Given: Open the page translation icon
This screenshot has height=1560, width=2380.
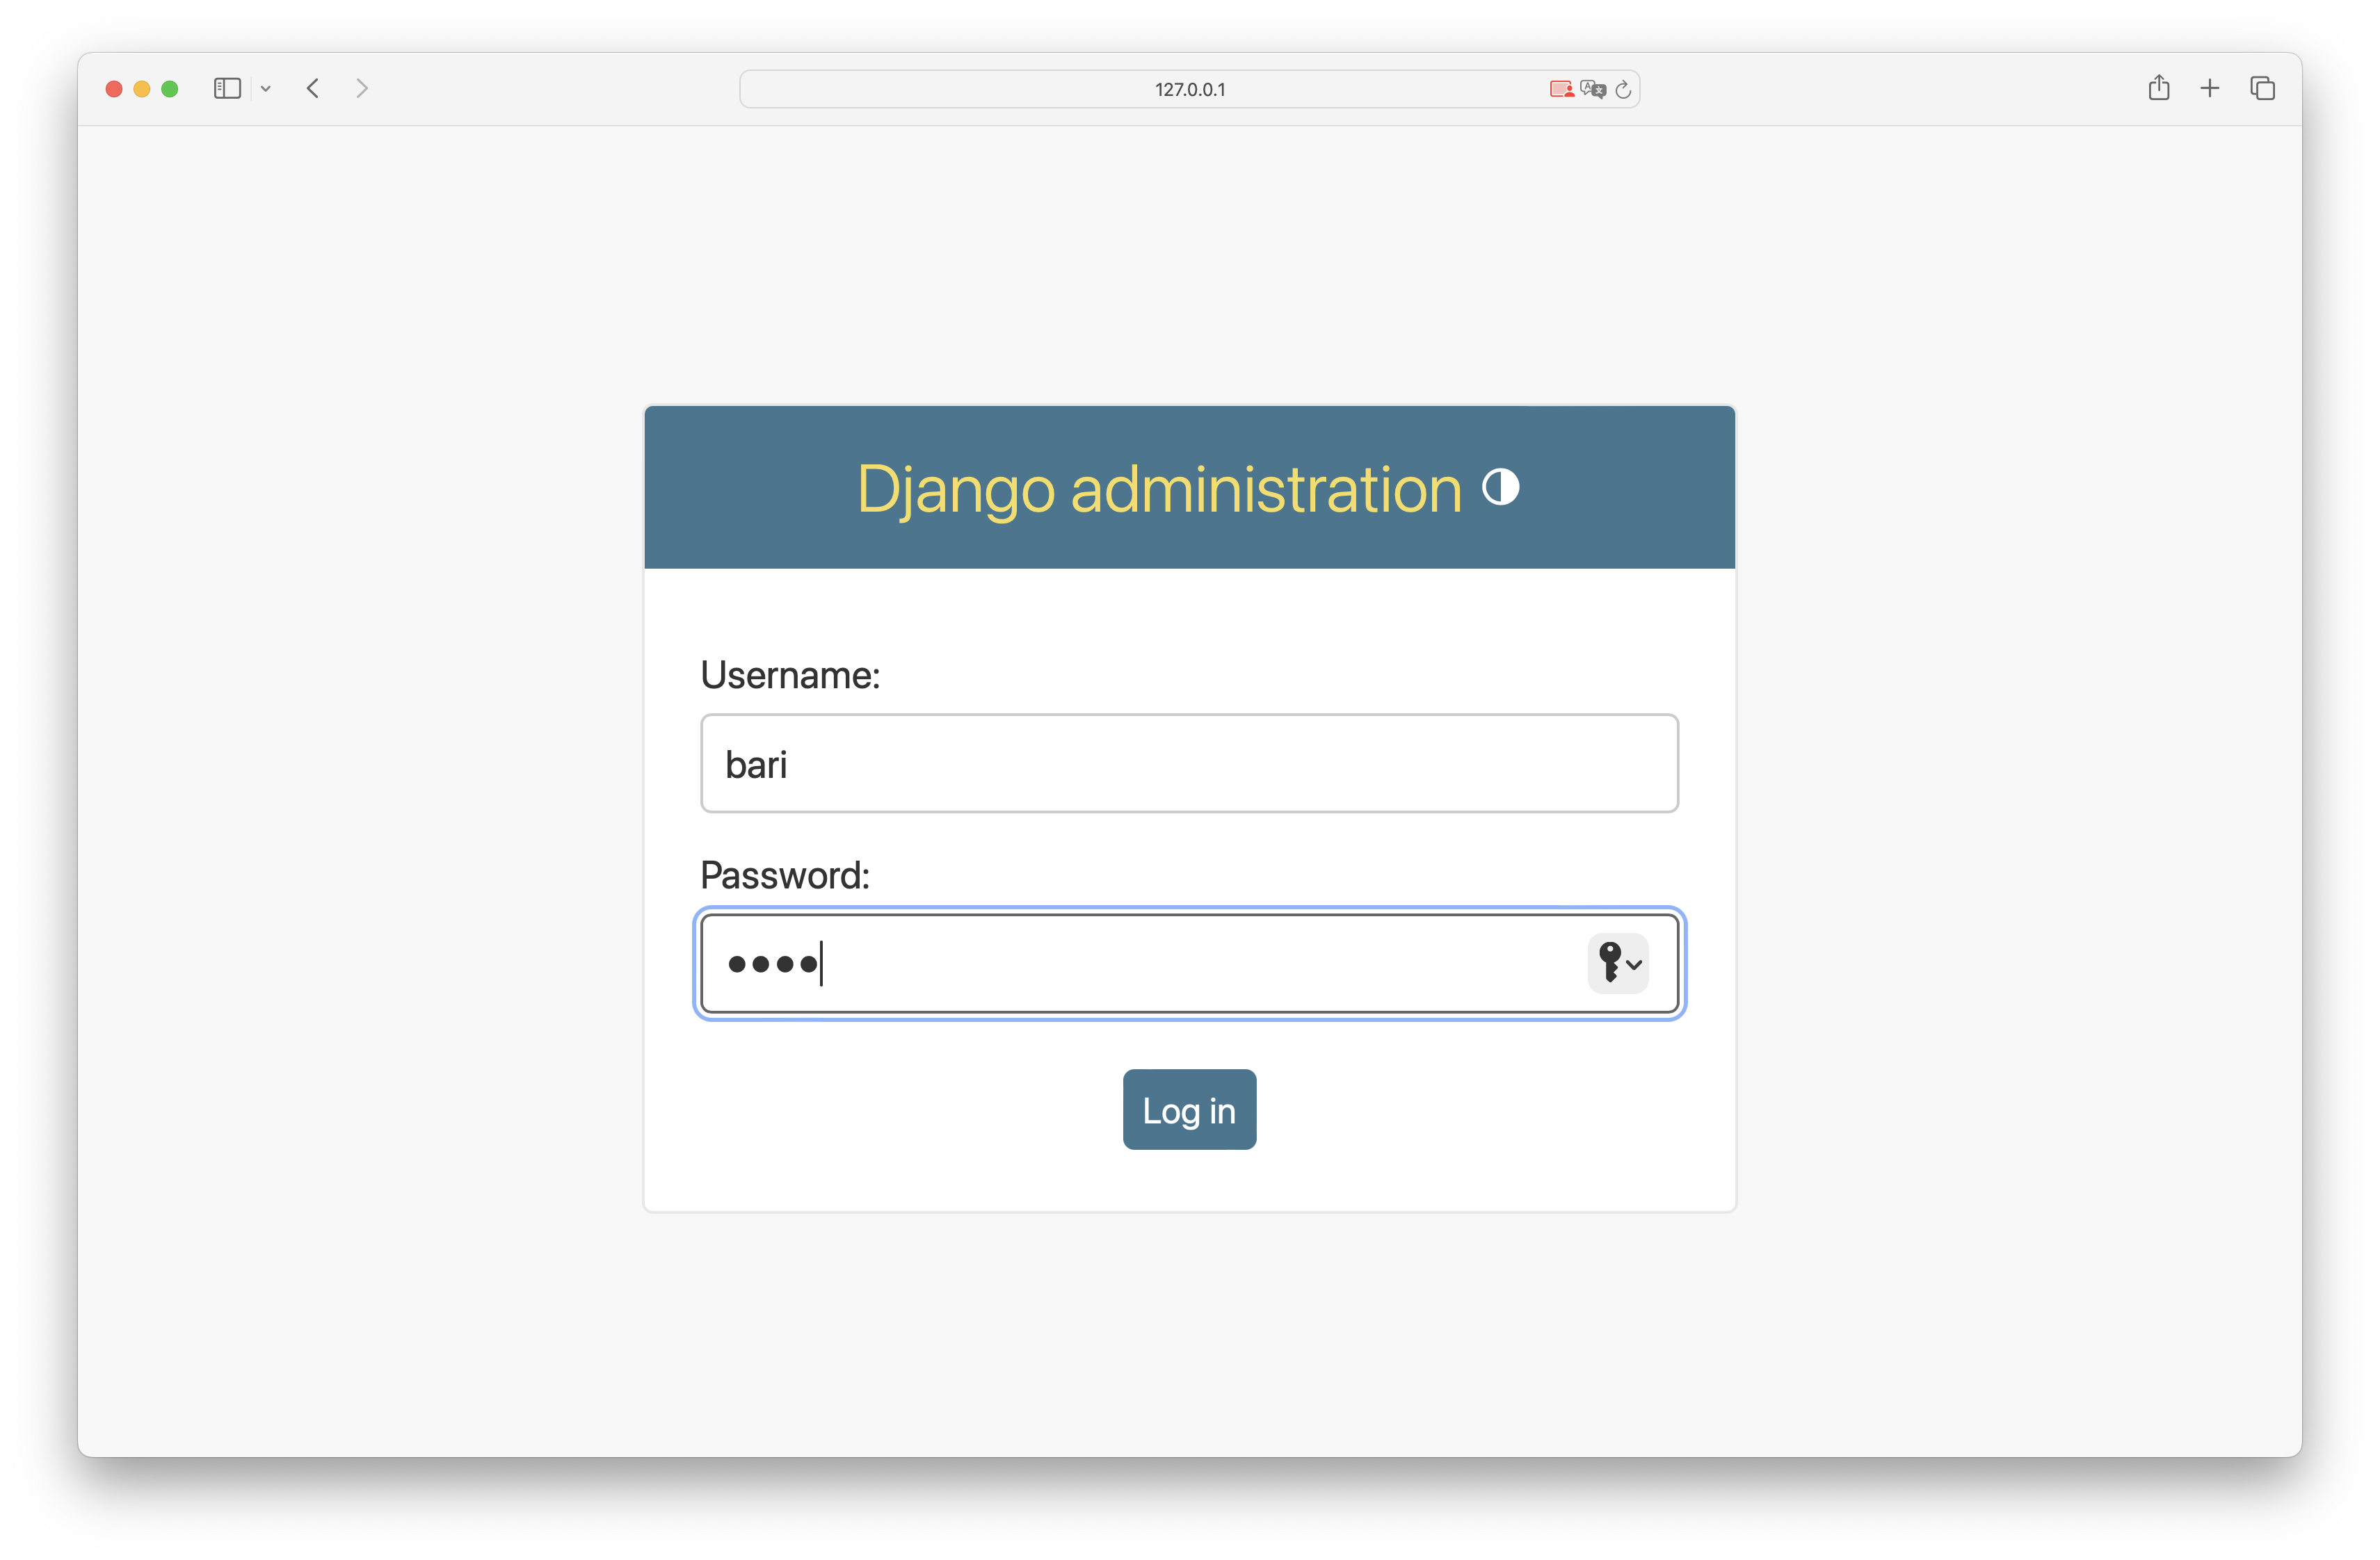Looking at the screenshot, I should [1593, 90].
